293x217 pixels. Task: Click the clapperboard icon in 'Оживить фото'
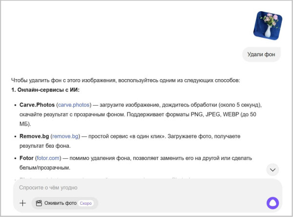click(x=39, y=203)
